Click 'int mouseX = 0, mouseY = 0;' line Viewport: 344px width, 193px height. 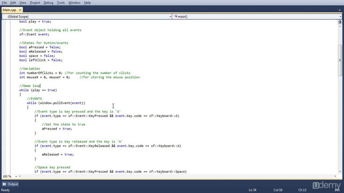tap(44, 77)
